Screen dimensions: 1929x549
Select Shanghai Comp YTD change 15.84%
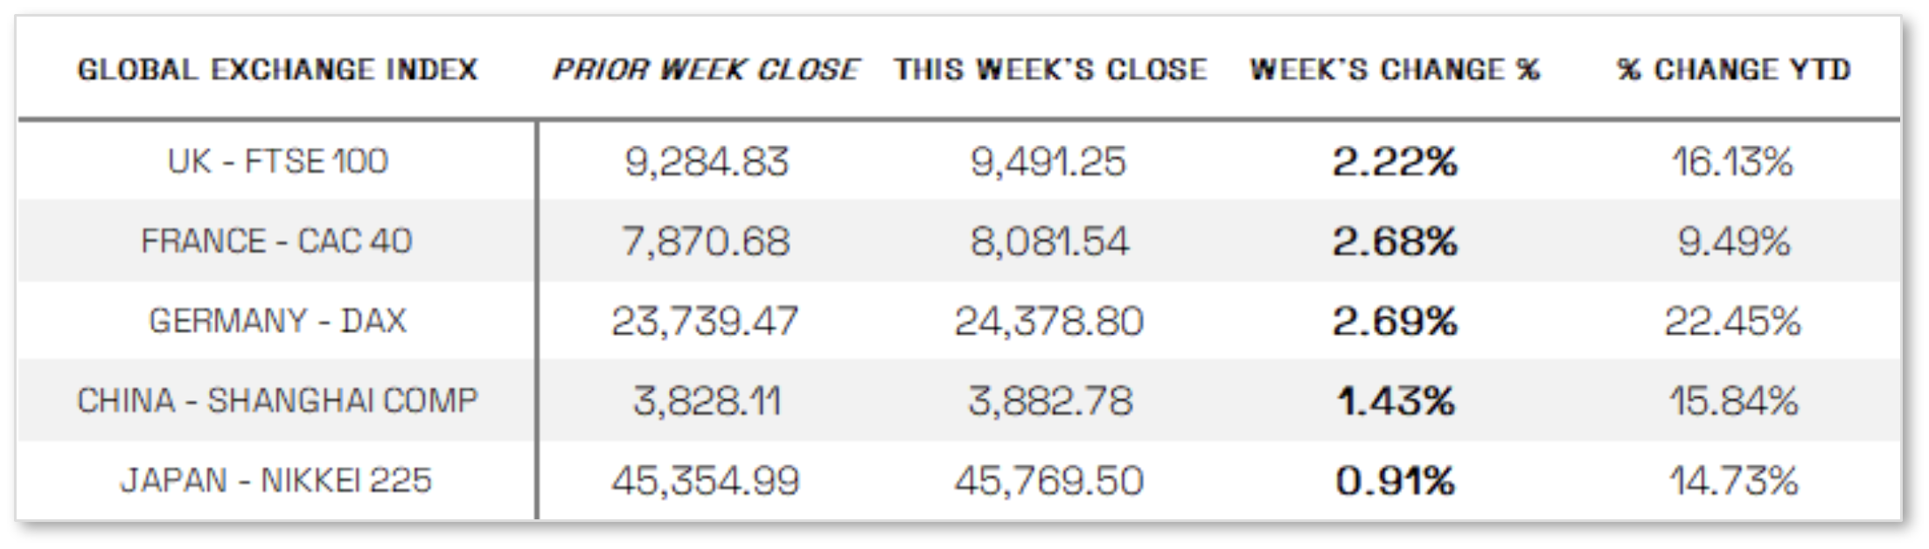coord(1733,400)
